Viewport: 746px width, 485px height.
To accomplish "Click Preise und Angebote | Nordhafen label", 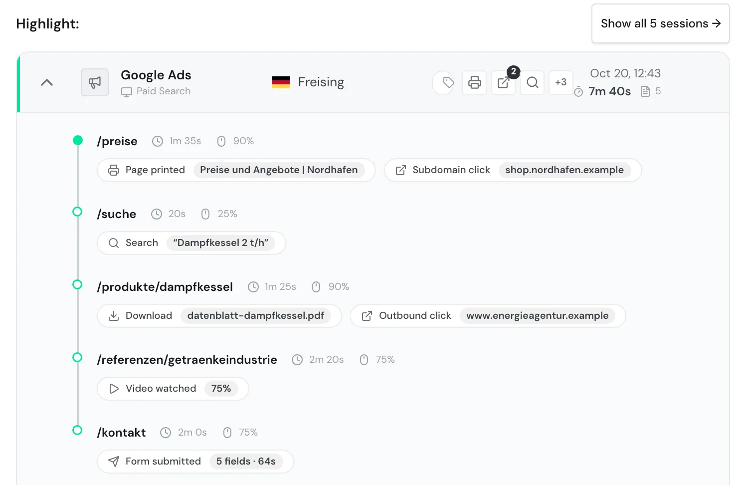I will [279, 170].
